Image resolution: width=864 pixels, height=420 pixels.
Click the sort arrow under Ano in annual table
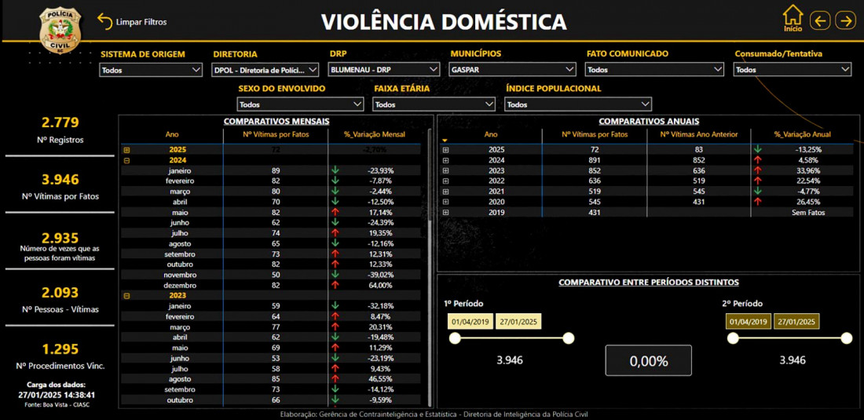(445, 141)
